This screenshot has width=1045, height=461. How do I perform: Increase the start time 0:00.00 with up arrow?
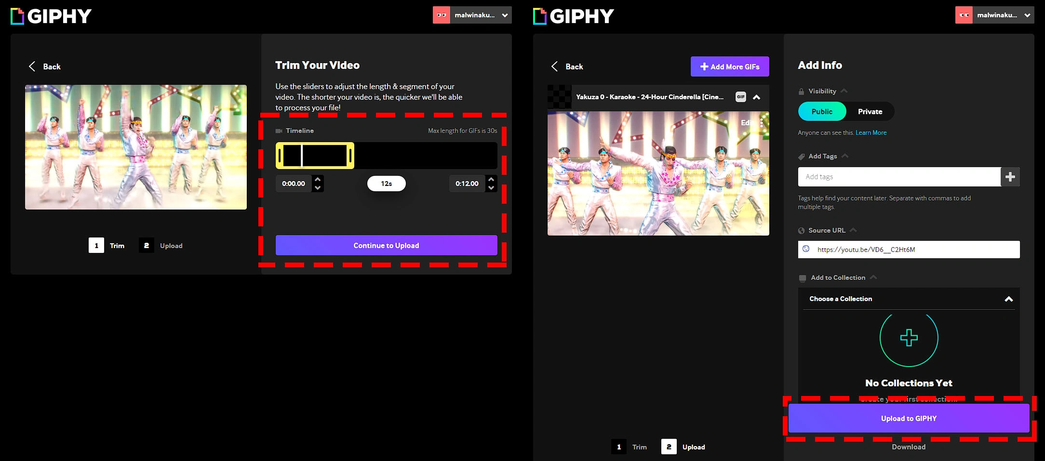318,179
